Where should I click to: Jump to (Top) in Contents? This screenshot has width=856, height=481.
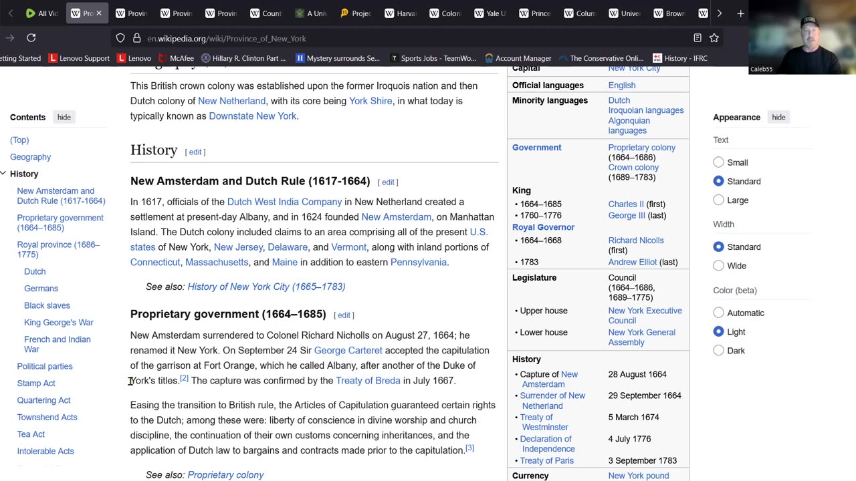pos(19,140)
